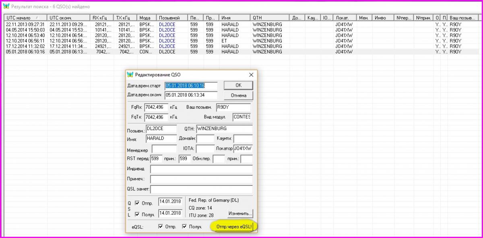Select the QSO row dated 17.12.2014 11:32:02
This screenshot has width=483, height=238.
click(24, 46)
